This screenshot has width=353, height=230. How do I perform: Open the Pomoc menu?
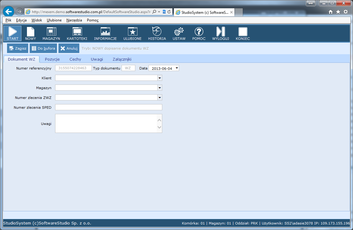click(93, 20)
